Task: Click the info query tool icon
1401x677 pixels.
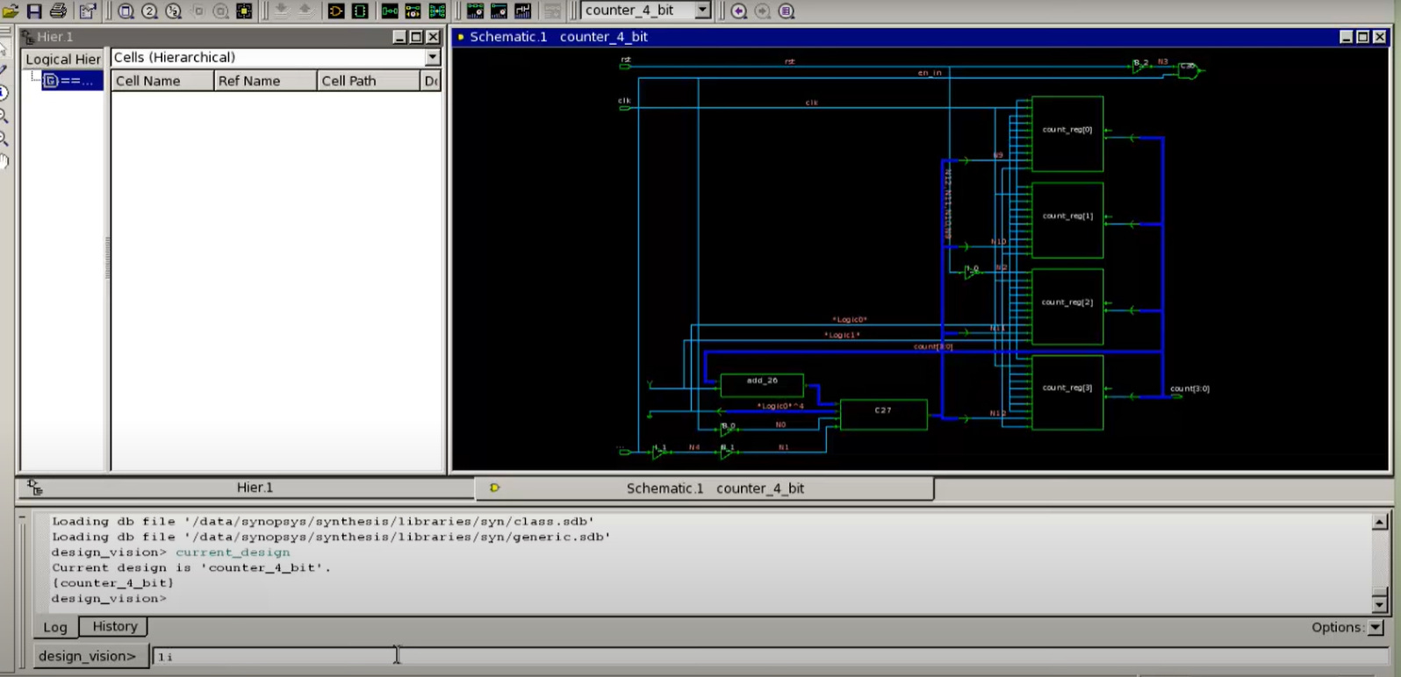Action: tap(4, 93)
